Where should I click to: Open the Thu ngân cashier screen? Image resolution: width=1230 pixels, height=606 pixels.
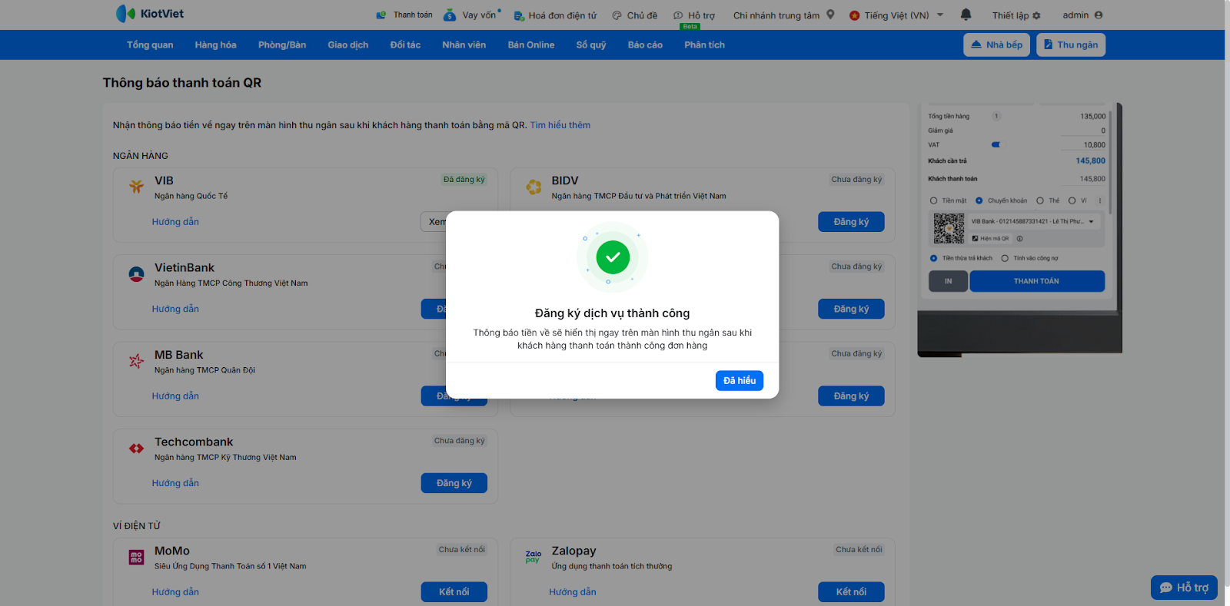tap(1071, 45)
